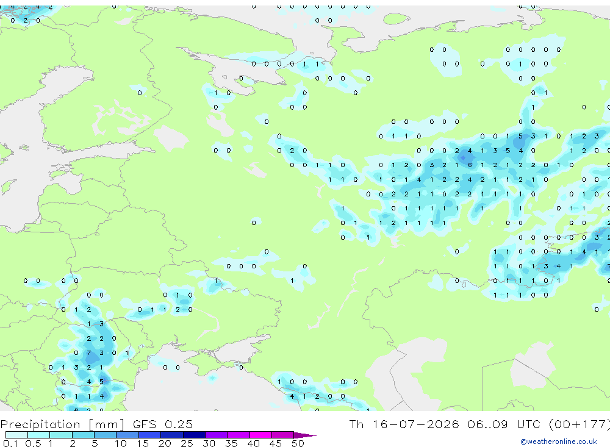Screen dimensions: 610x447
Task: Click the legend tick label '25'
Action: tap(187, 443)
